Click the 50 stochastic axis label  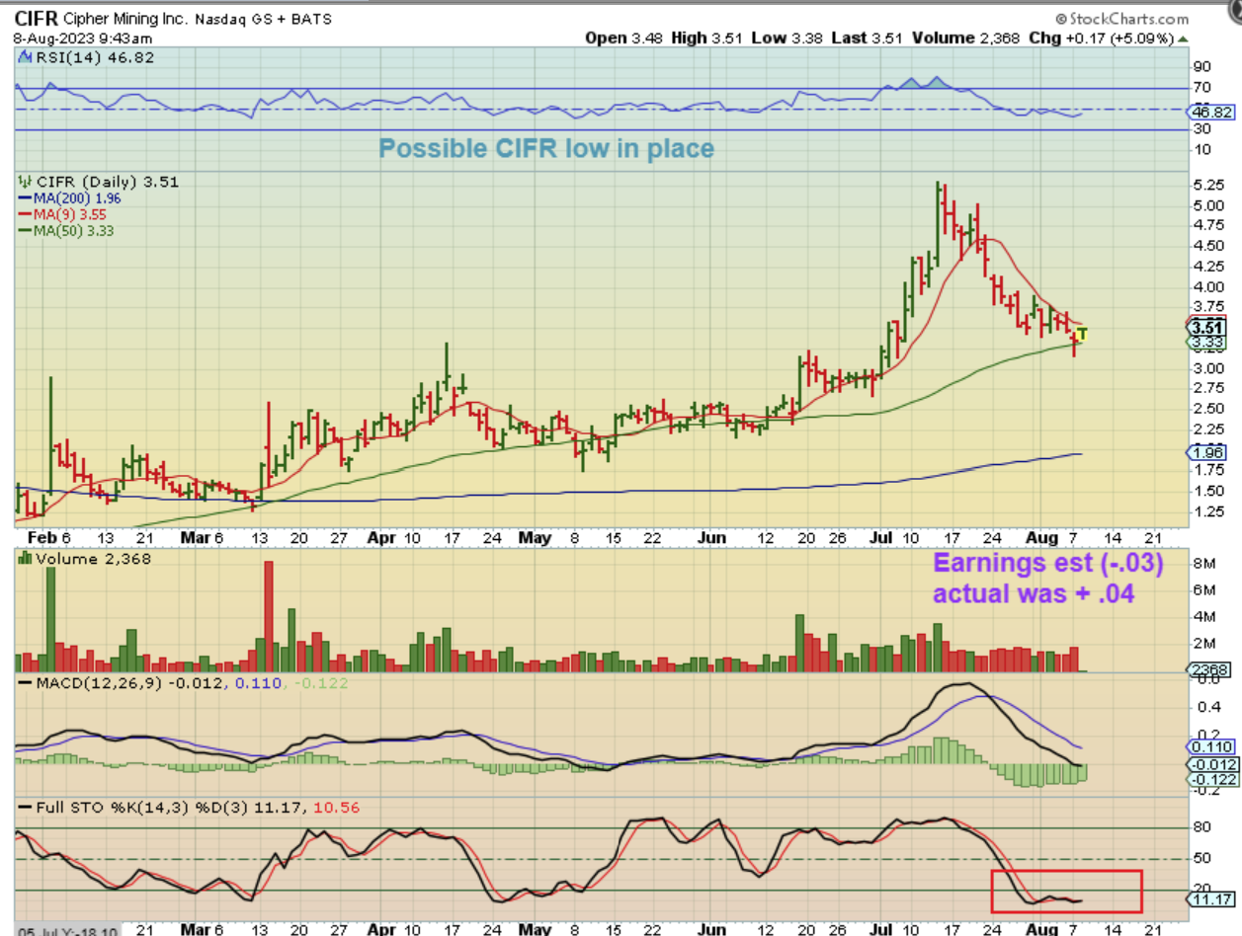click(1202, 860)
